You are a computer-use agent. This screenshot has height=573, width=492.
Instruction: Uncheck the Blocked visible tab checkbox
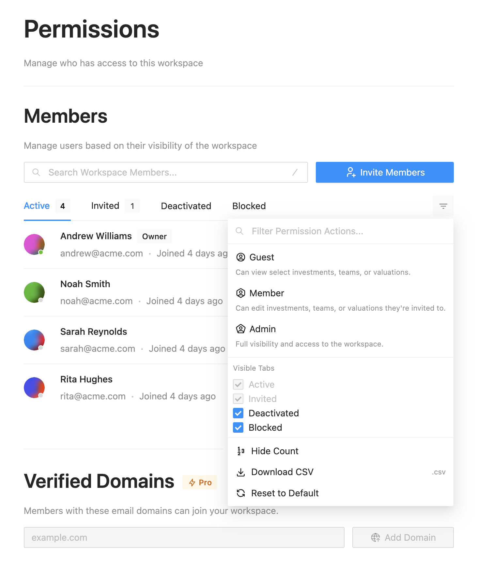pyautogui.click(x=238, y=427)
